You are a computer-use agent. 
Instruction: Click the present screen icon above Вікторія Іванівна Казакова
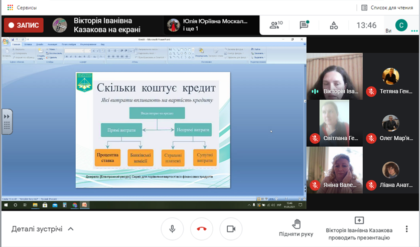click(359, 220)
